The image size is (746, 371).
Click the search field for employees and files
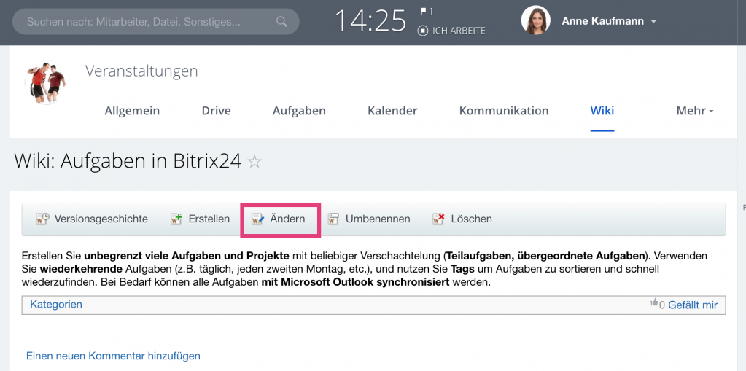(x=155, y=21)
